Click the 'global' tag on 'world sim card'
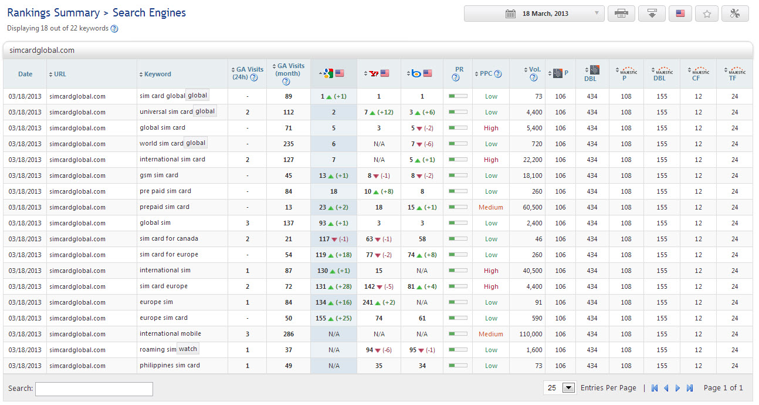The width and height of the screenshot is (759, 405). tap(196, 143)
